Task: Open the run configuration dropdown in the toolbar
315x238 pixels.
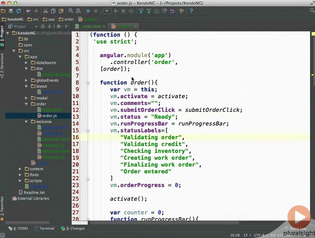Action: (x=107, y=11)
